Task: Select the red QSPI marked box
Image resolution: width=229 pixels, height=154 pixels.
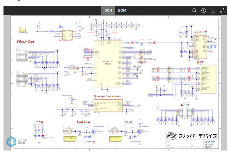Action: [87, 54]
